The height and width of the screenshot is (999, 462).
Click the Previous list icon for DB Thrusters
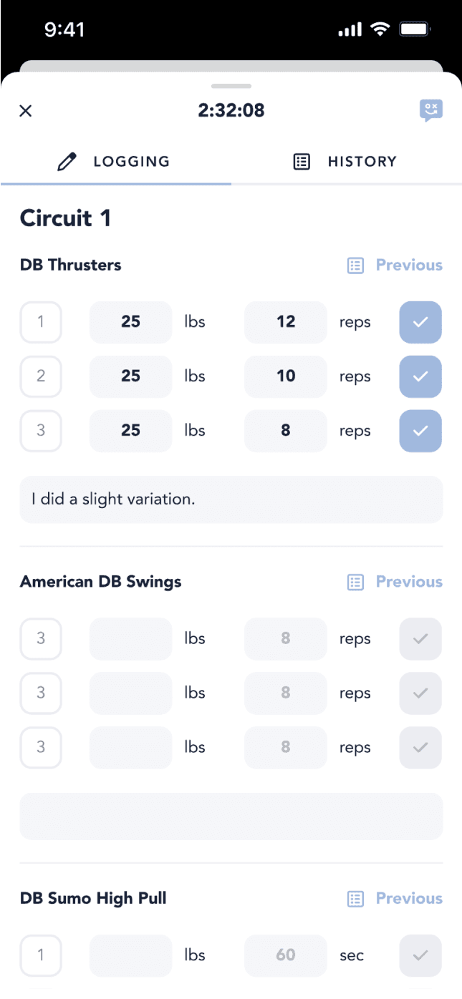(355, 265)
